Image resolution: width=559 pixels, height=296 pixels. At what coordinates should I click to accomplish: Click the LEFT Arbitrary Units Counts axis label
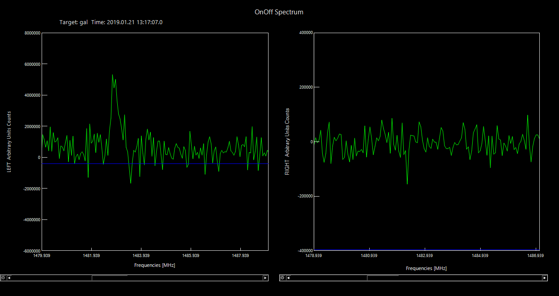point(9,142)
